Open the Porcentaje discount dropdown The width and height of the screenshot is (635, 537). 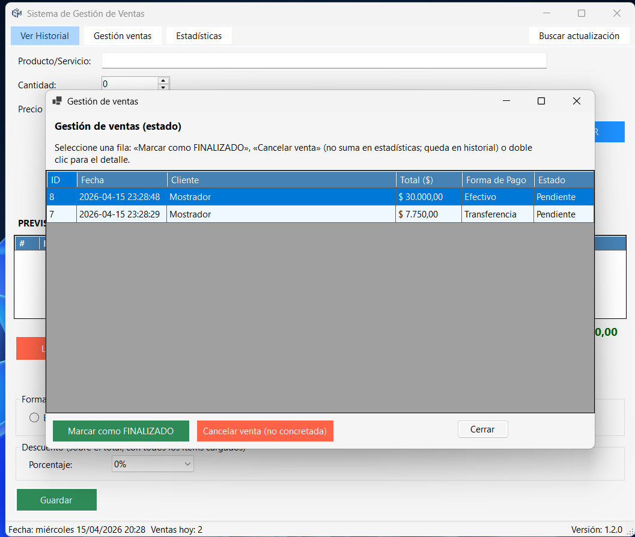[x=153, y=464]
